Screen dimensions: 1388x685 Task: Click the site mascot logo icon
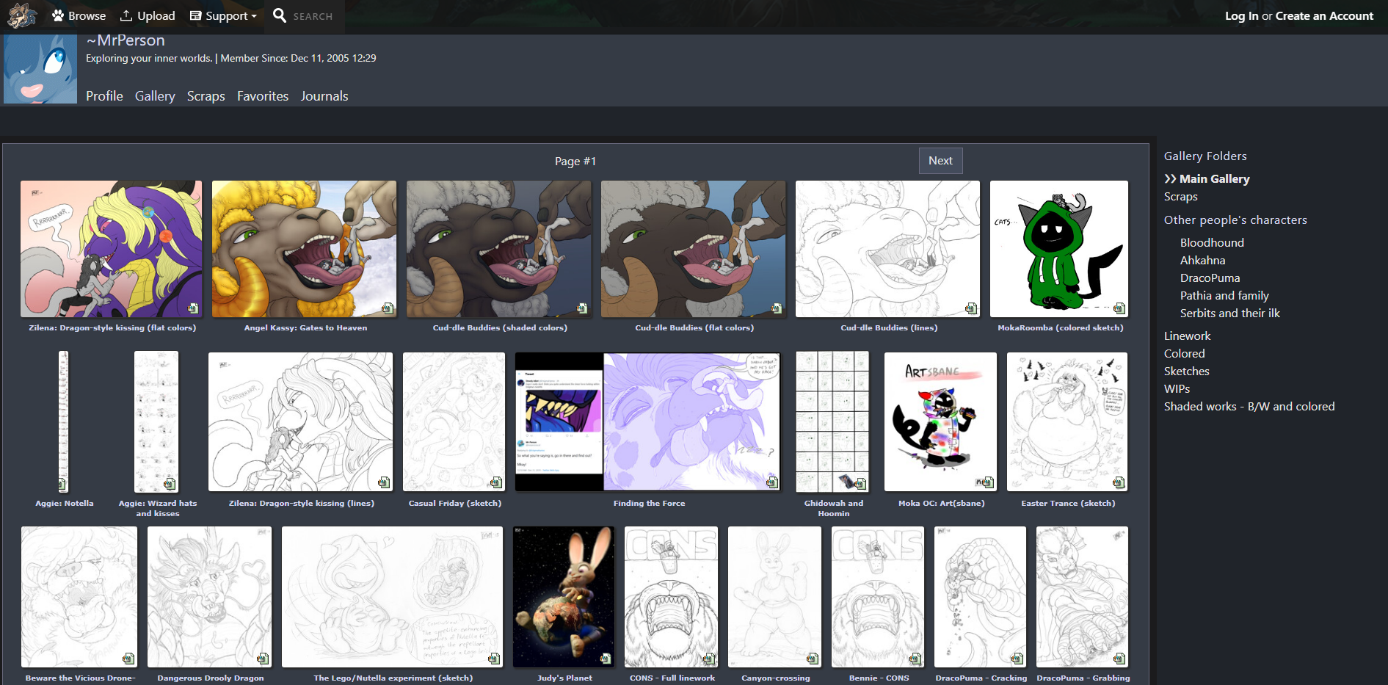(22, 15)
